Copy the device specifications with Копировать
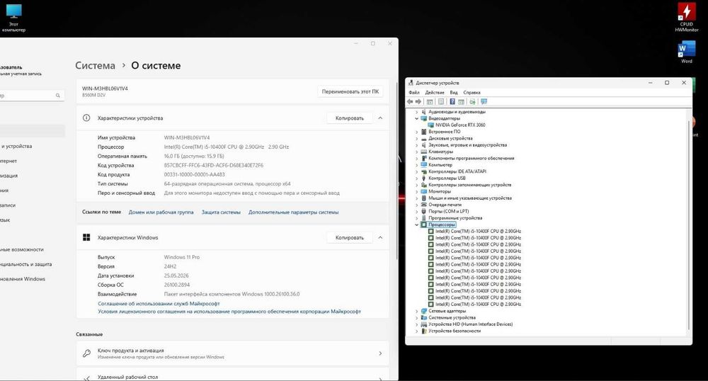 350,118
